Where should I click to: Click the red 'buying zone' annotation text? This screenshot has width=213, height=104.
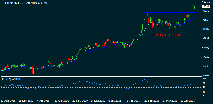(x=169, y=35)
